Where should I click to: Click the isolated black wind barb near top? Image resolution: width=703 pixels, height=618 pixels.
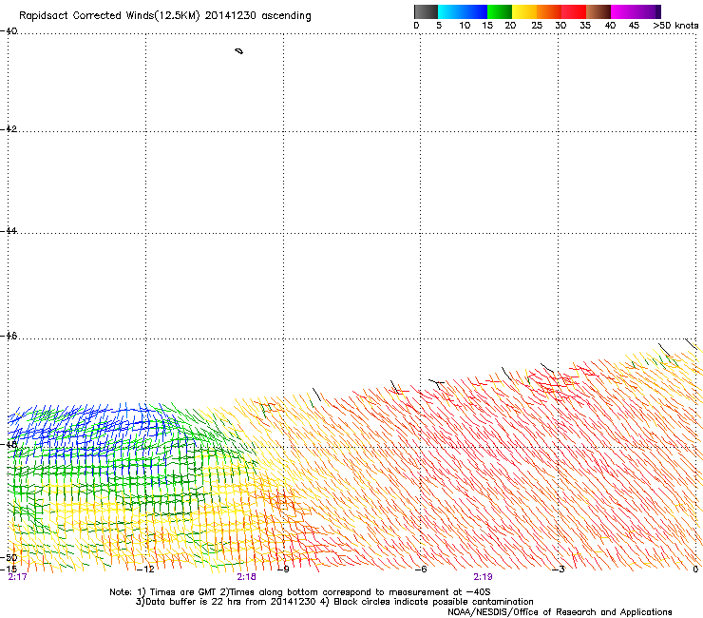(239, 51)
